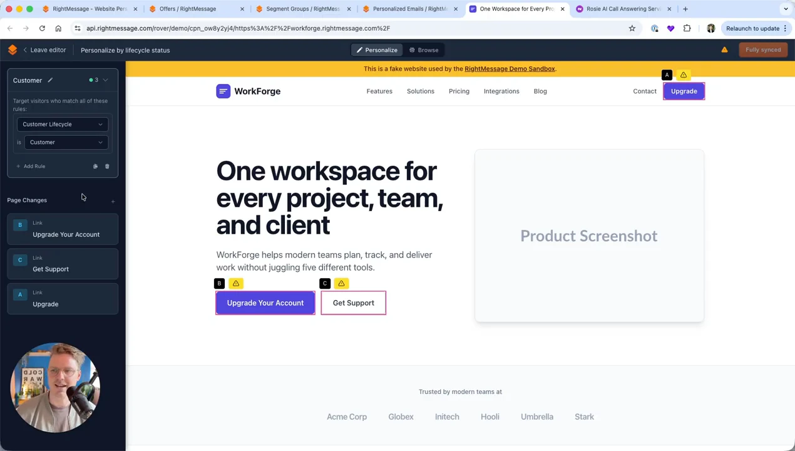Select the Upgrade link page change A
Viewport: 795px width, 451px height.
[63, 299]
